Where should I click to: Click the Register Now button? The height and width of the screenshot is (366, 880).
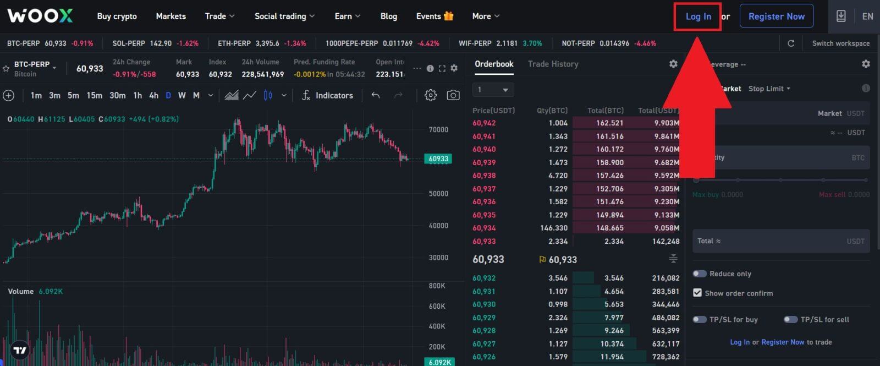(x=776, y=17)
